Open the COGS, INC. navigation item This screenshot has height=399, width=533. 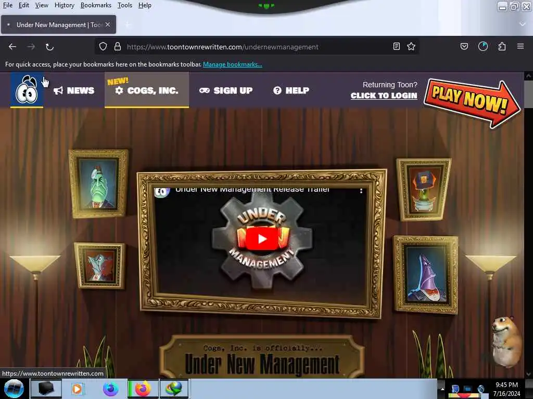pos(146,90)
